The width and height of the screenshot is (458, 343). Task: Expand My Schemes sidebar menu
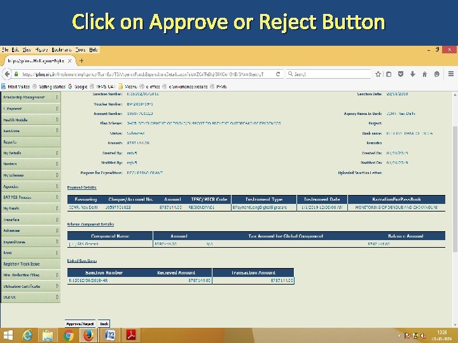click(x=31, y=175)
